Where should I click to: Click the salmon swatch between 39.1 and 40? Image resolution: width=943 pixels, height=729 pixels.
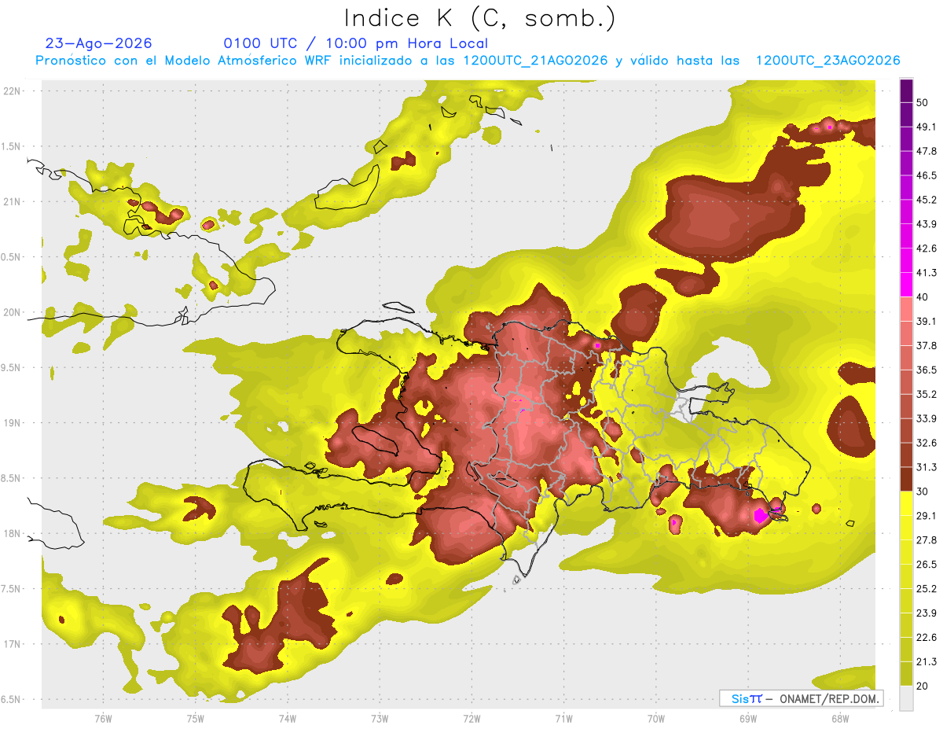tap(906, 308)
